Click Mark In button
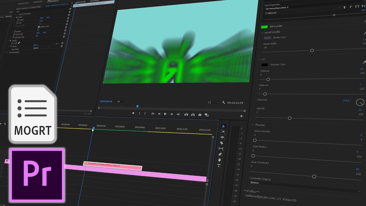 pyautogui.click(x=140, y=113)
